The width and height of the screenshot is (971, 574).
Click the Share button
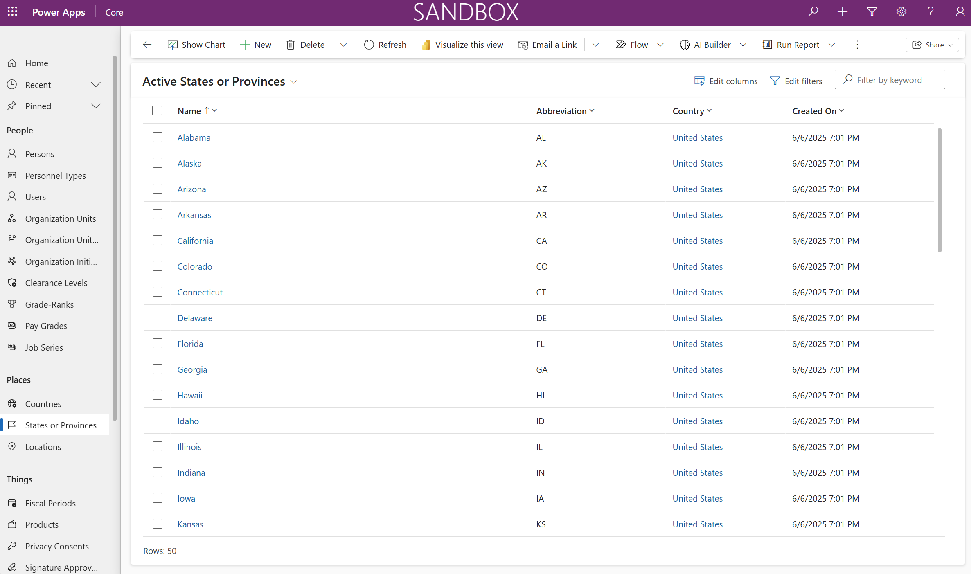click(x=932, y=45)
